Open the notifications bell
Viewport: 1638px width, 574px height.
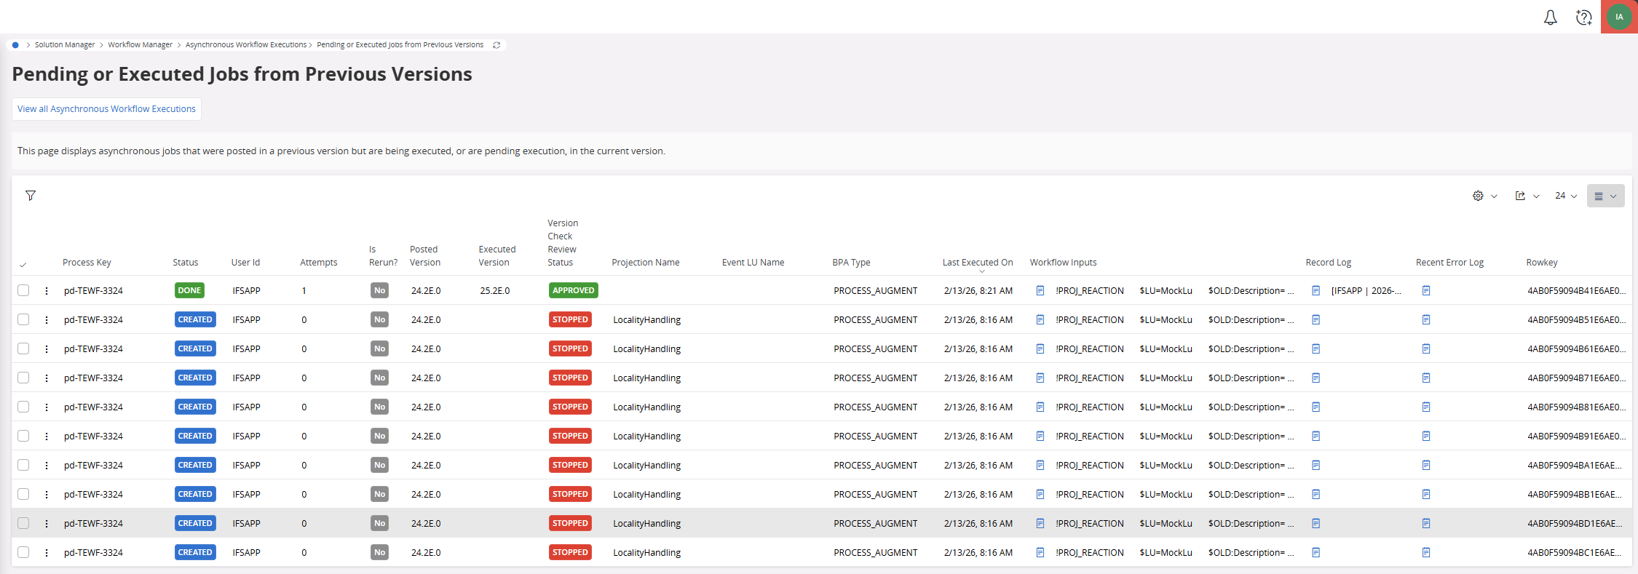coord(1551,17)
